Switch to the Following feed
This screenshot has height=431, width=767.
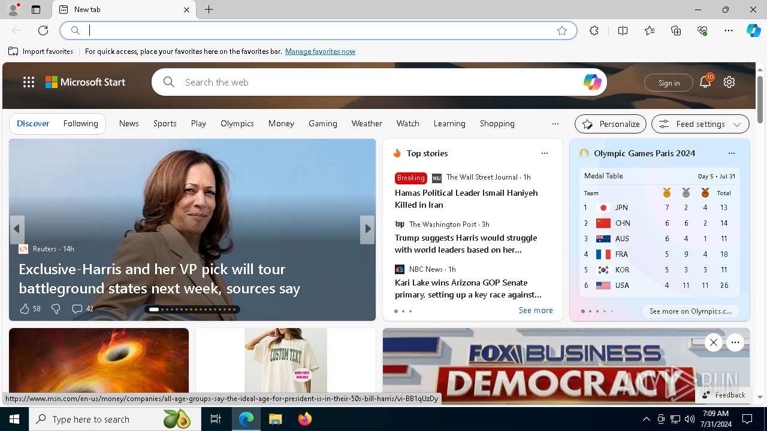(x=80, y=123)
